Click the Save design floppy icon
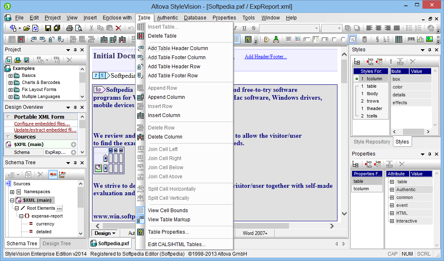The height and width of the screenshot is (261, 444). coord(48,28)
